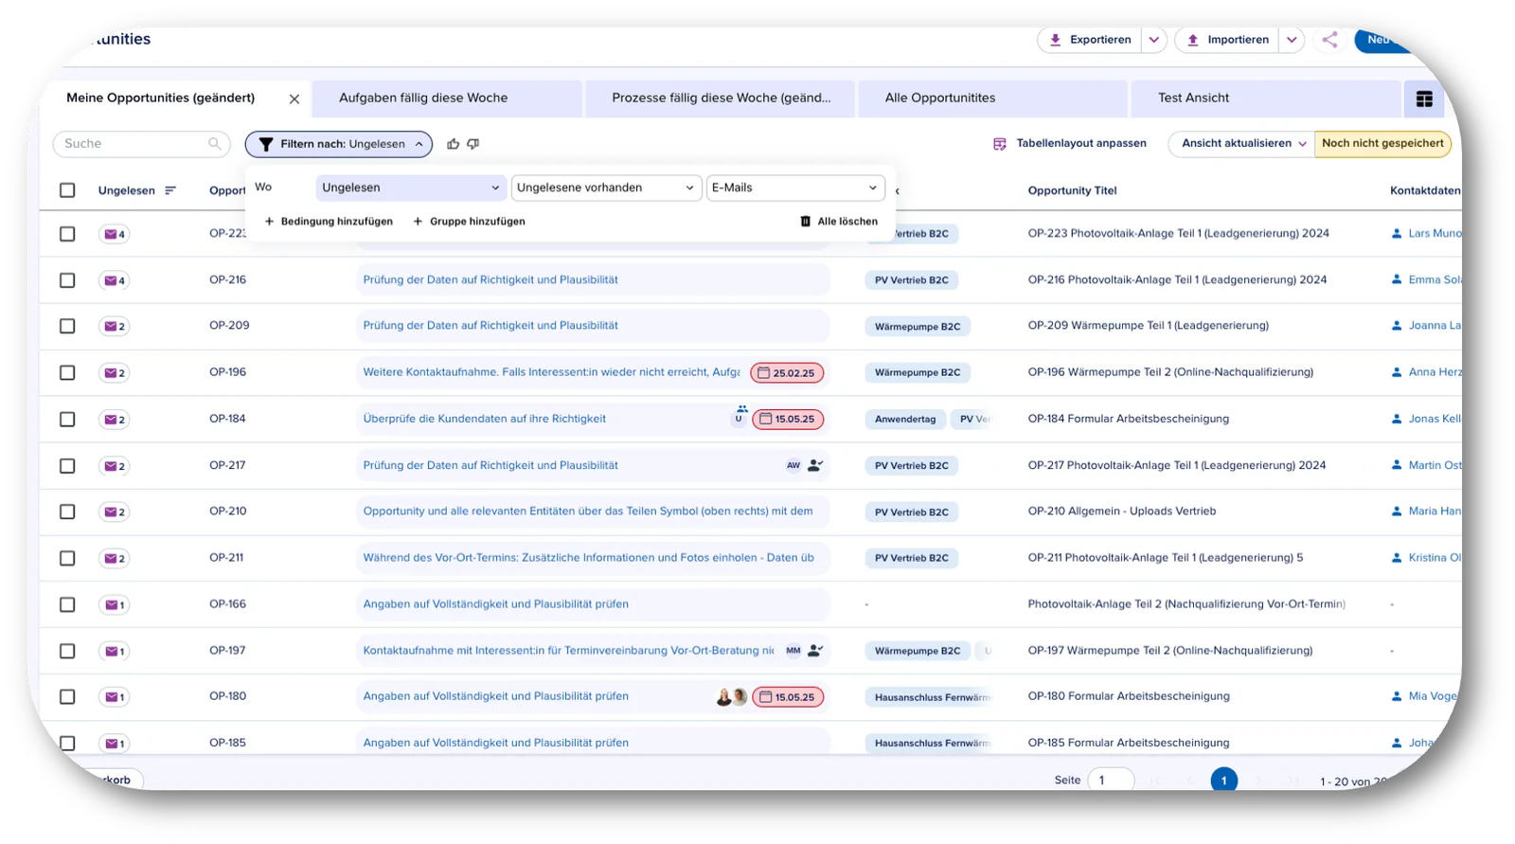Open the table view switcher grid icon
Viewport: 1515px width, 844px height.
coord(1424,99)
